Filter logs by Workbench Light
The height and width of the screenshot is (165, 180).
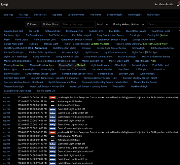pos(139,86)
